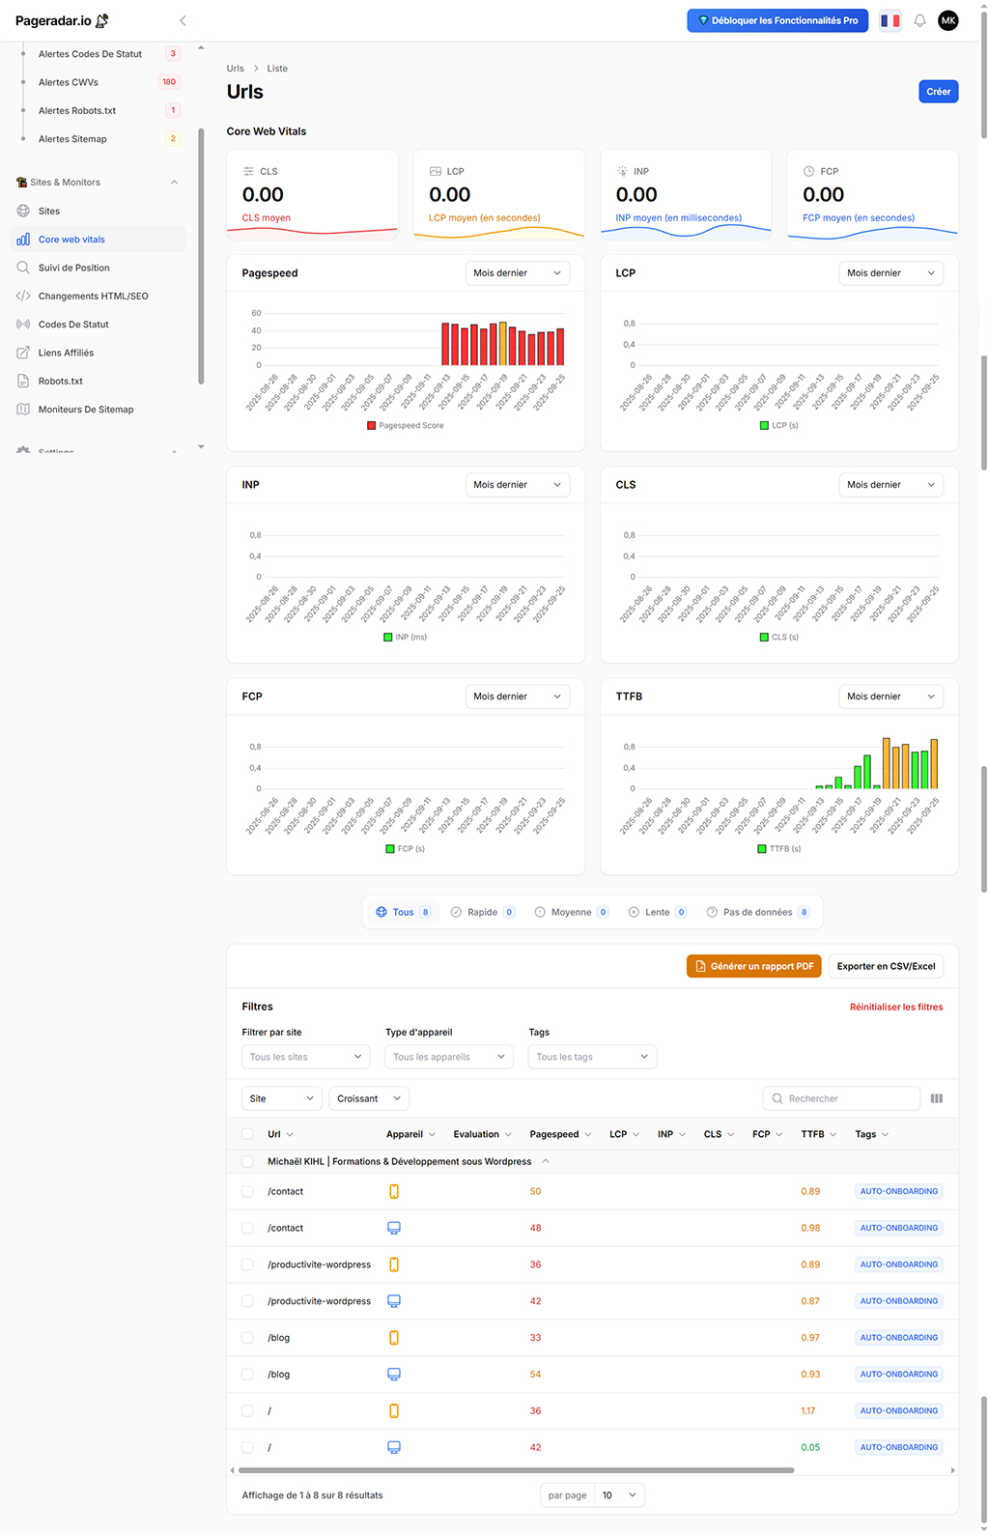Open the Filtrer par site dropdown
989x1535 pixels.
(305, 1057)
